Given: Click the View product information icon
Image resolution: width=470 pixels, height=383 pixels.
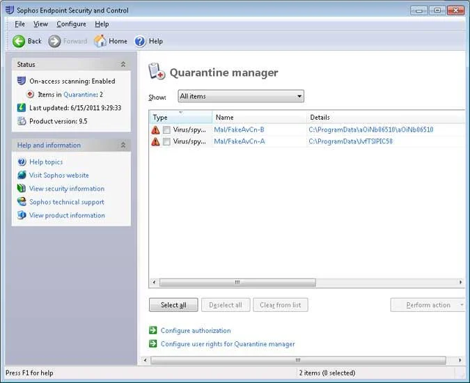Looking at the screenshot, I should [x=22, y=215].
